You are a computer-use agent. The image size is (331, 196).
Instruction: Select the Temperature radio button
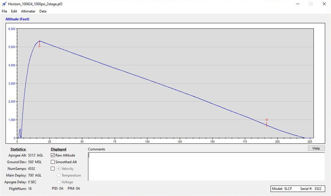tap(59, 175)
